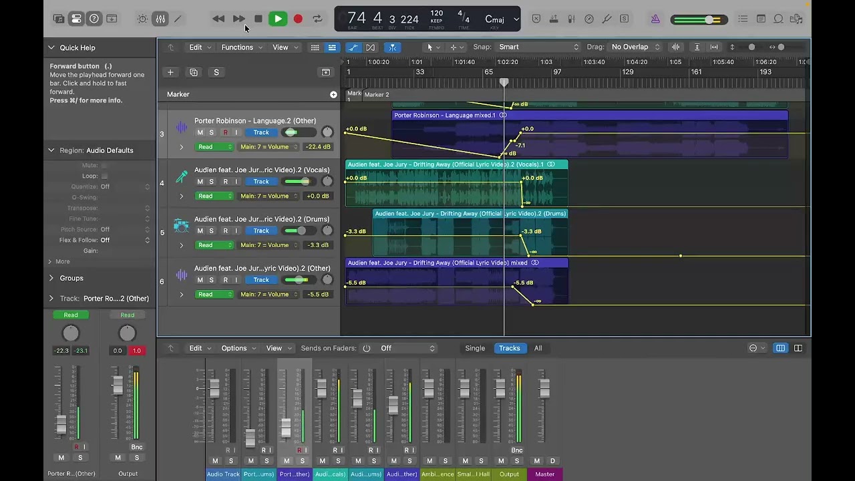
Task: Click the vertical auto zoom icon
Action: [697, 47]
